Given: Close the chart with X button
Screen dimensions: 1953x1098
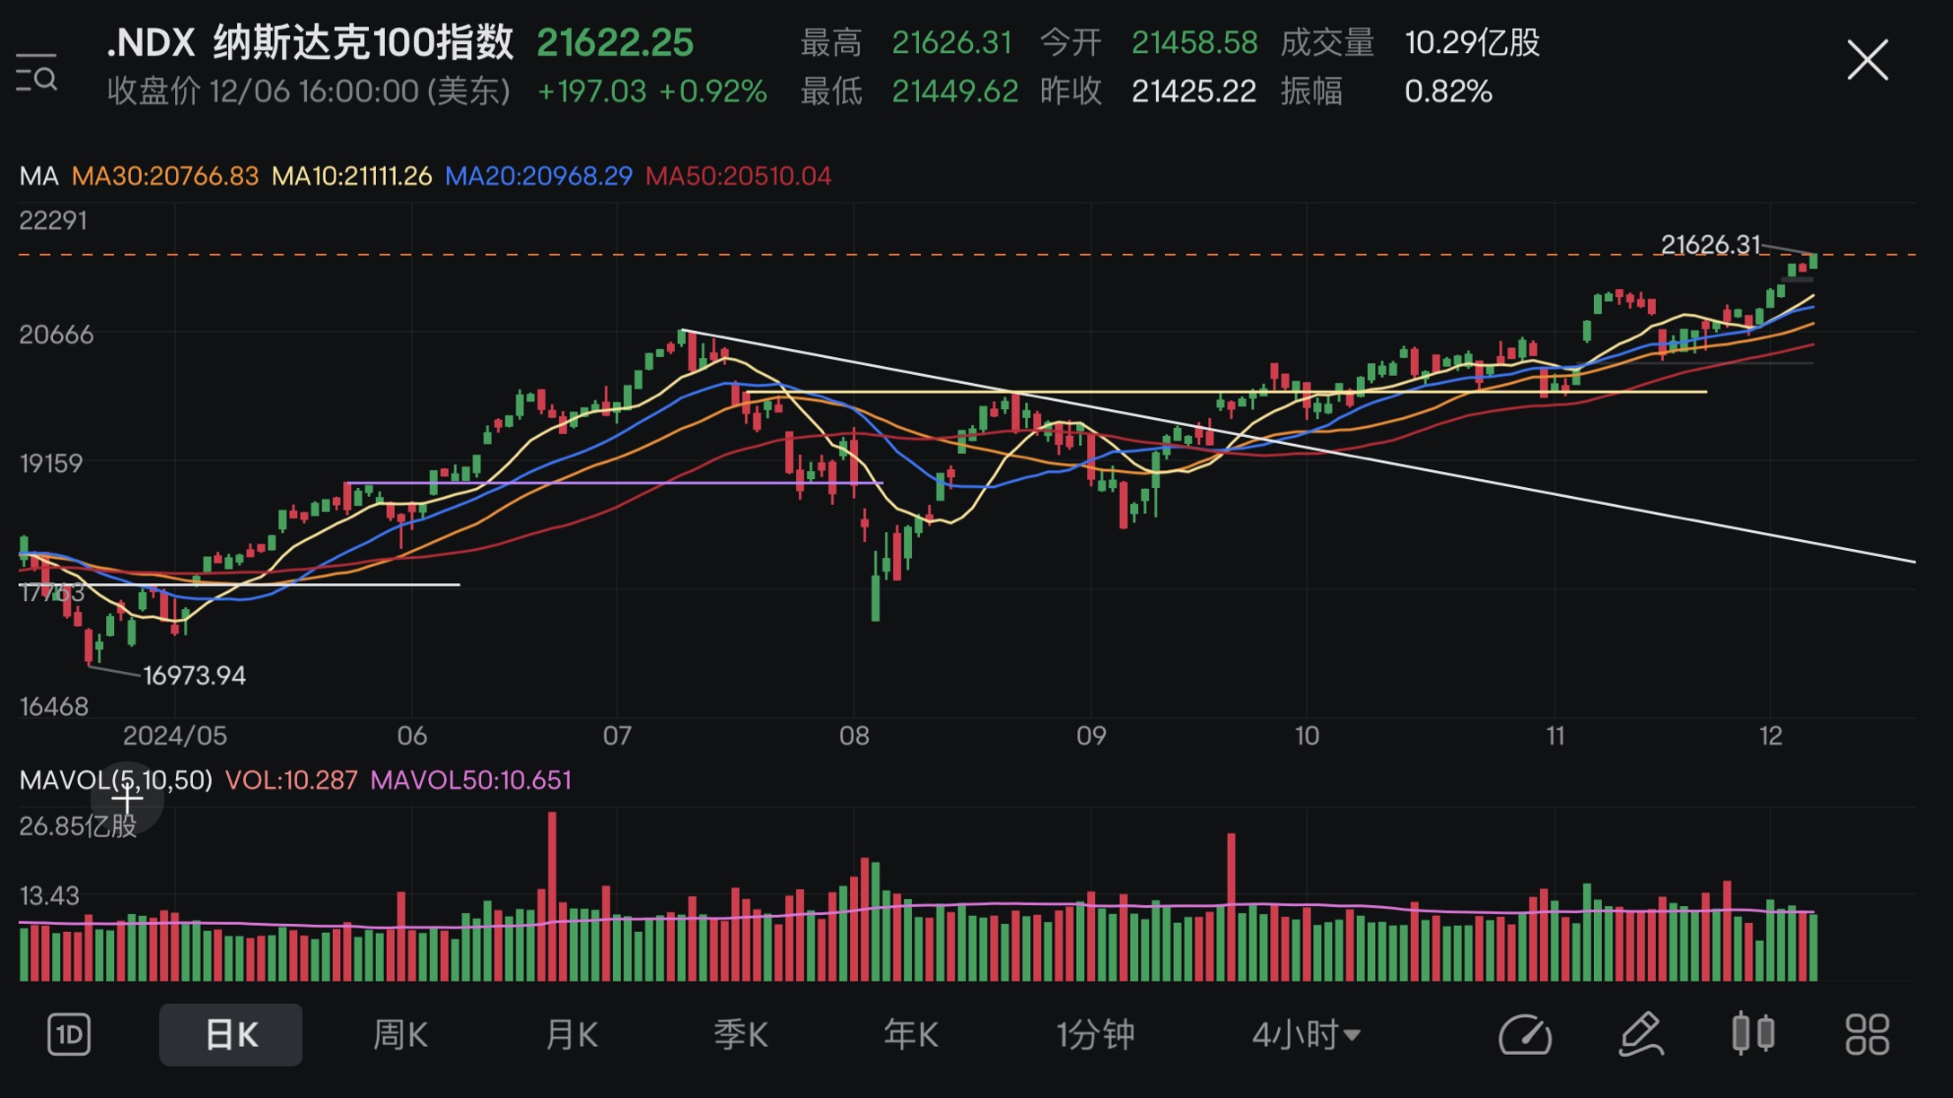Looking at the screenshot, I should tap(1868, 60).
